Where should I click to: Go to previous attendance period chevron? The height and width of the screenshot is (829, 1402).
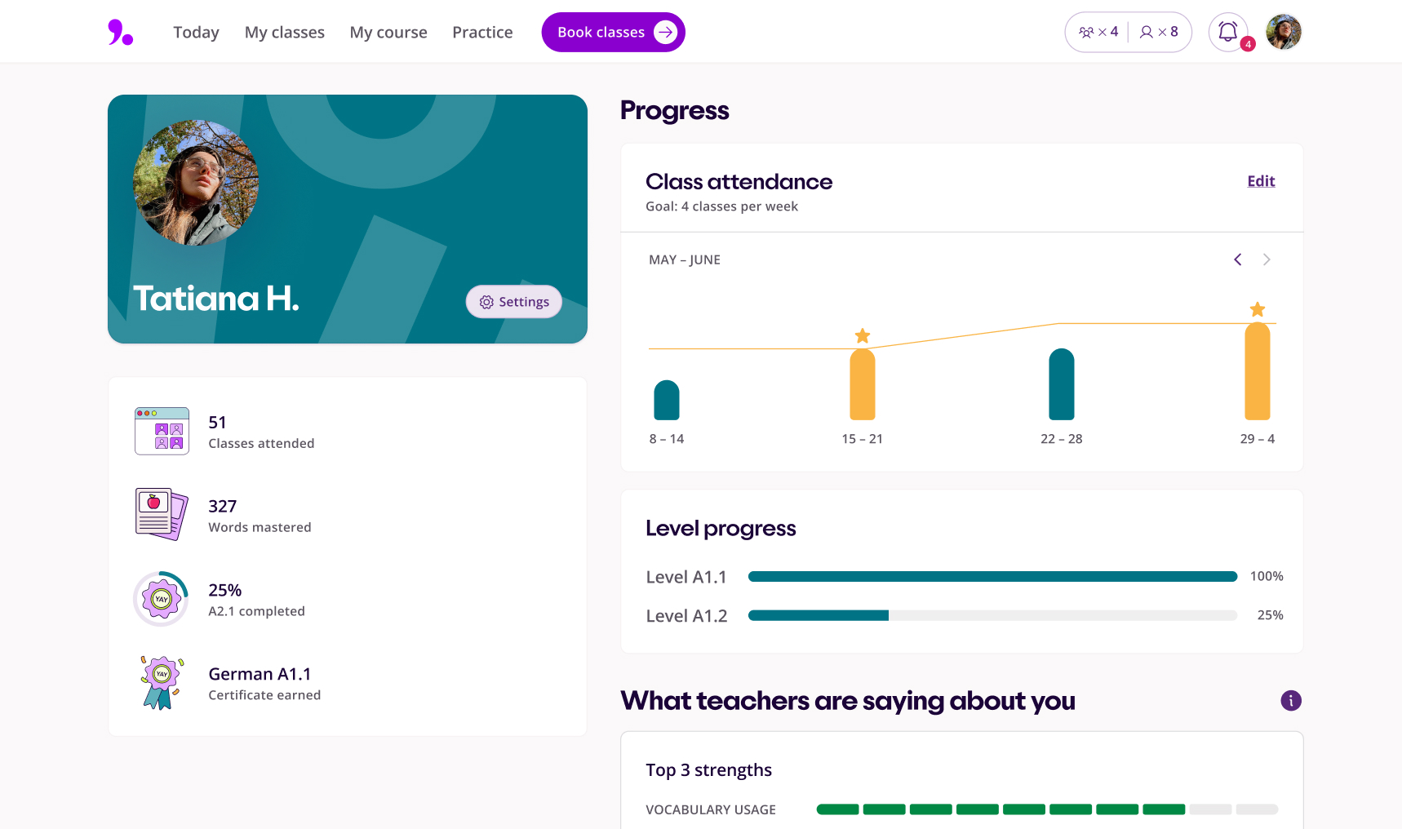(1238, 259)
